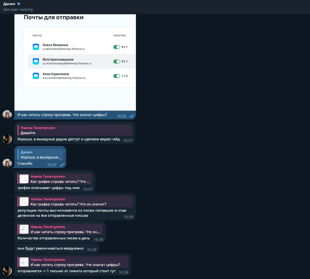Click quote thumbnail above 'Количество отправленных писем'
This screenshot has width=310, height=279.
[x=24, y=229]
